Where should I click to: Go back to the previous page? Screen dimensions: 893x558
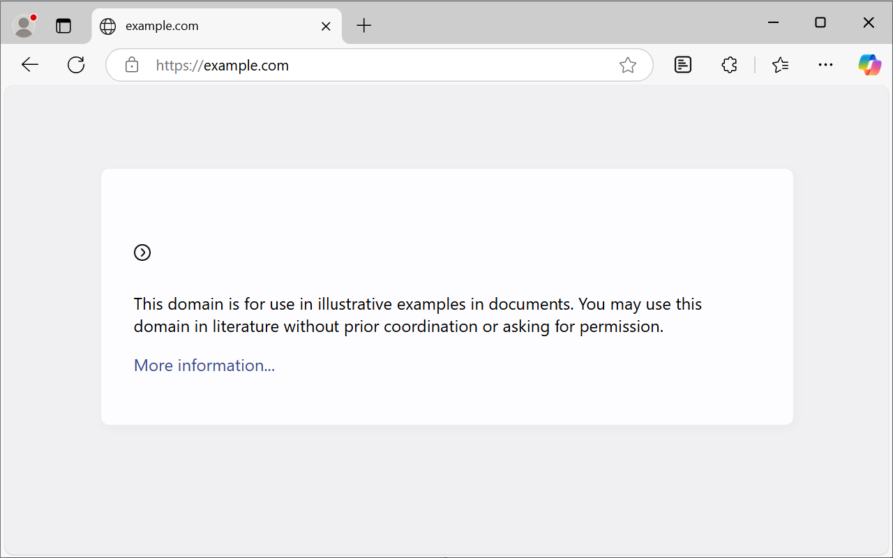tap(30, 65)
